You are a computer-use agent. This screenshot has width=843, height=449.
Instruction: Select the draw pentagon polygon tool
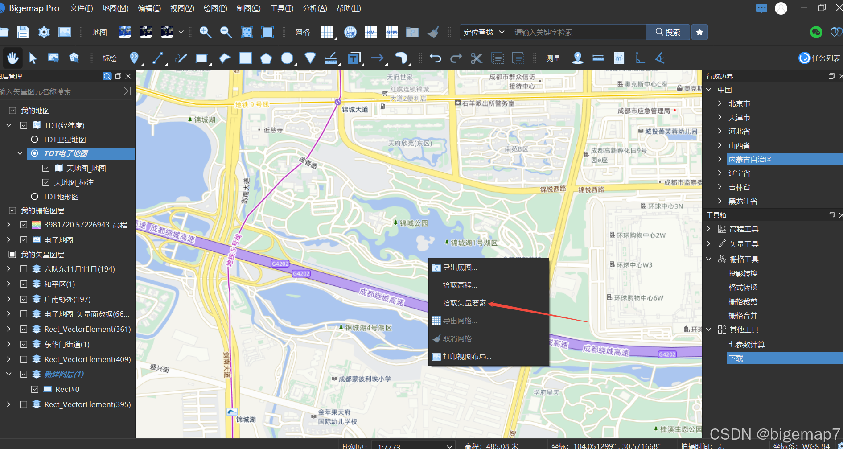(x=266, y=58)
